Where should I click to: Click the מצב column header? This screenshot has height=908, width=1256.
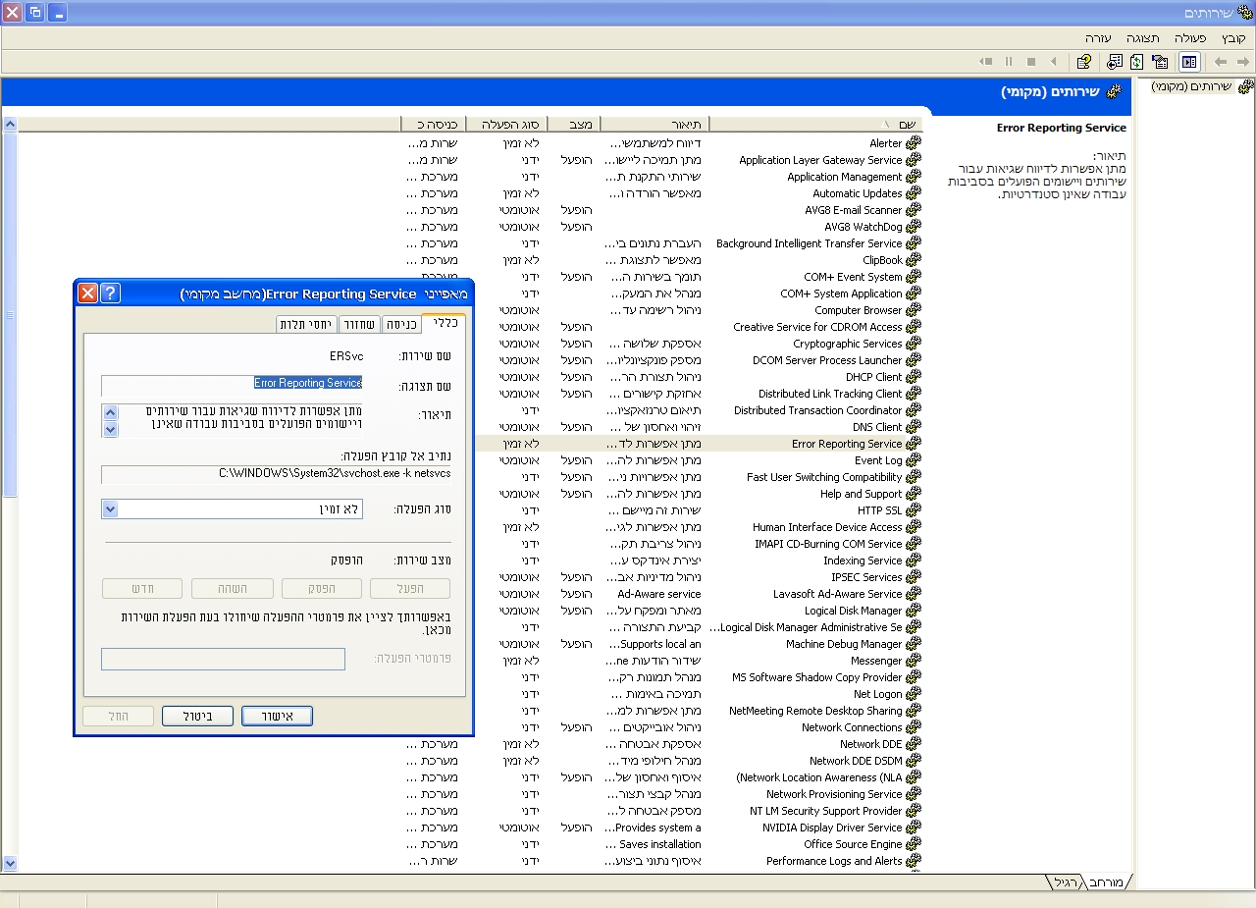click(x=573, y=124)
